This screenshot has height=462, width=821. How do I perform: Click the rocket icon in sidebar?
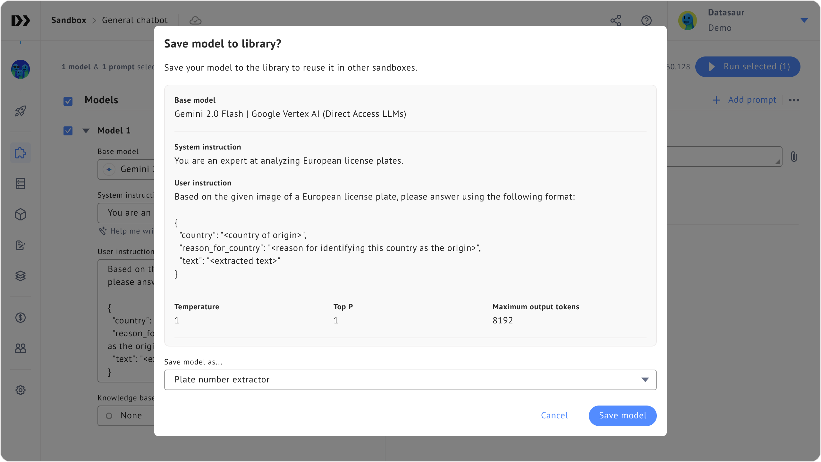[x=21, y=111]
